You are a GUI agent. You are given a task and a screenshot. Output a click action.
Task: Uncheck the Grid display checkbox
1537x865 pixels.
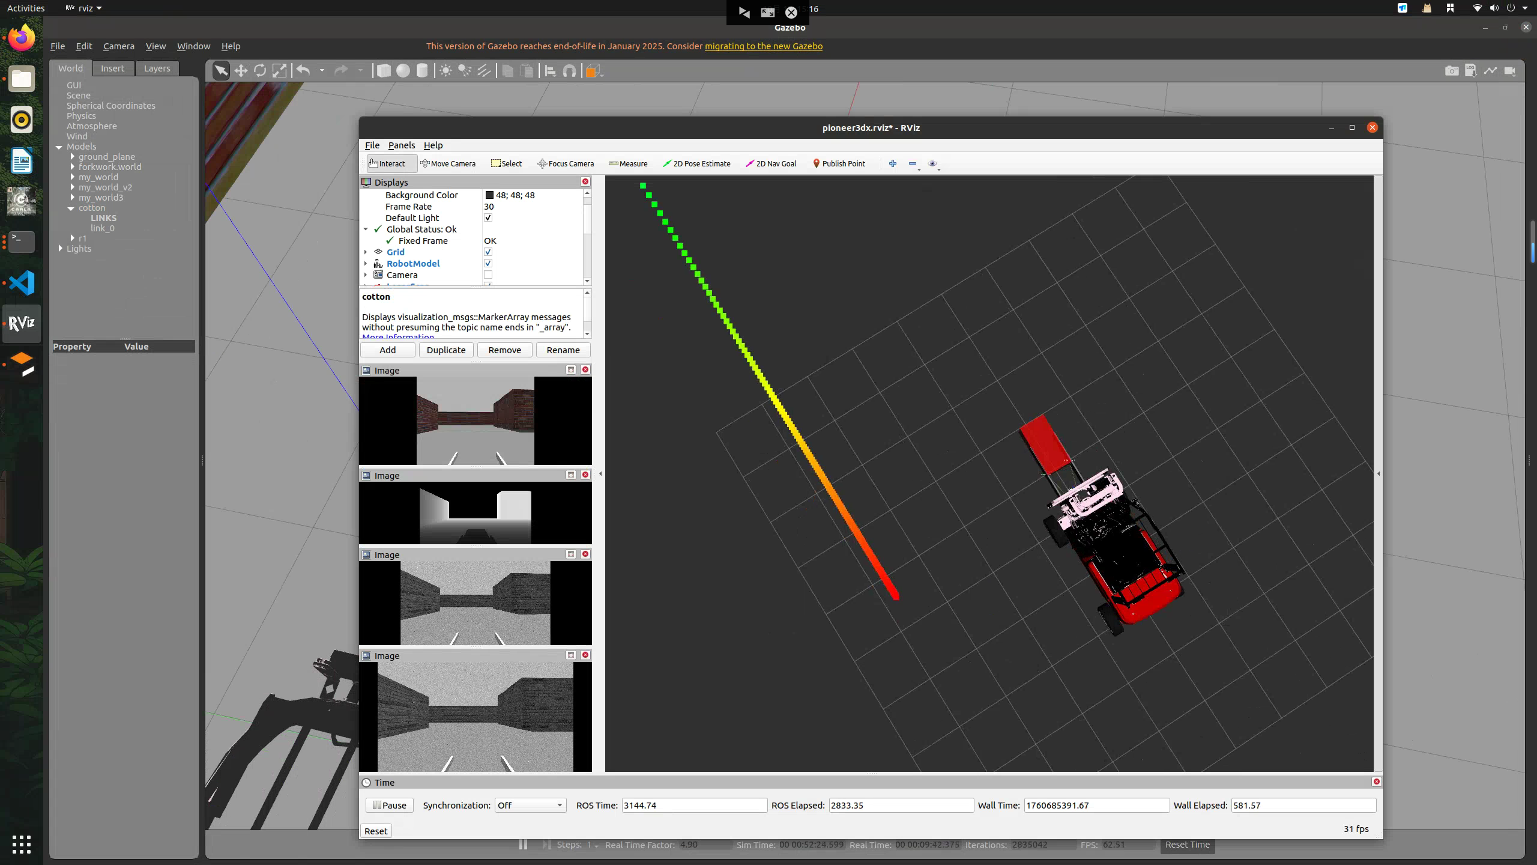488,252
